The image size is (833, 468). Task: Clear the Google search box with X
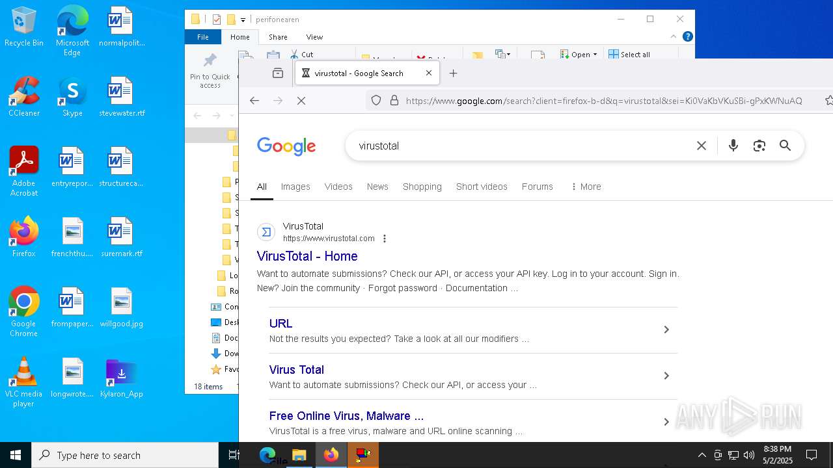[x=702, y=146]
